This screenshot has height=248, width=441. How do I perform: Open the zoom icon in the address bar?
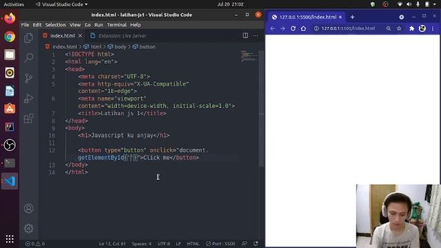pyautogui.click(x=389, y=28)
